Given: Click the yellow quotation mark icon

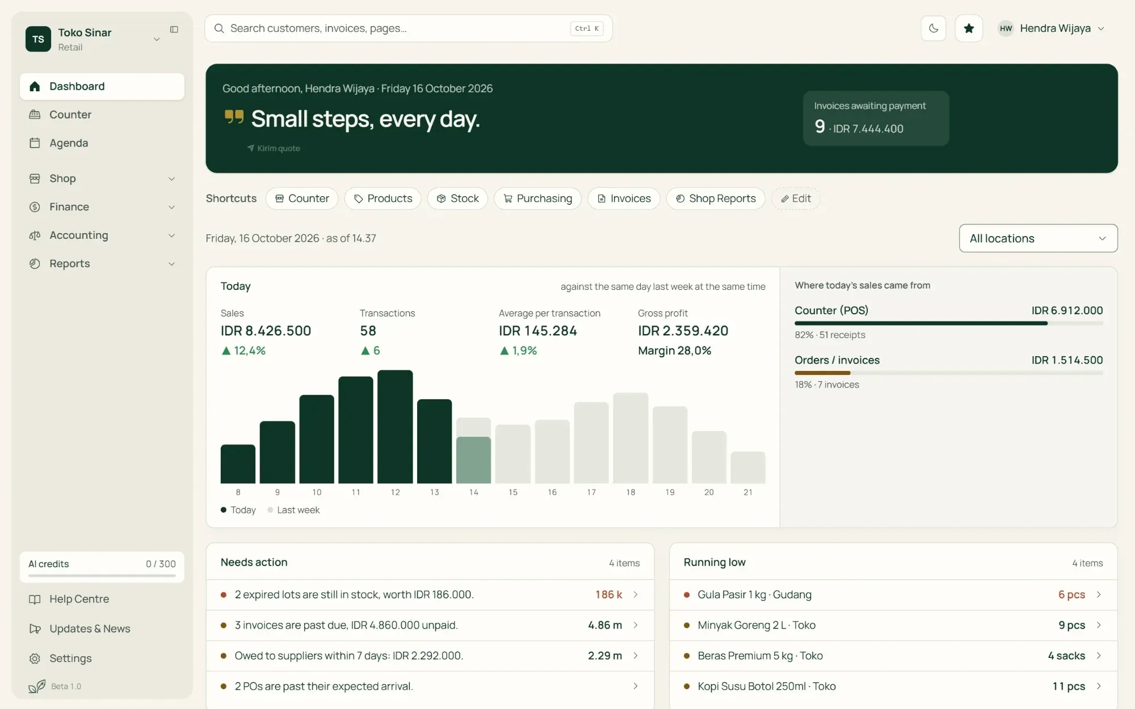Looking at the screenshot, I should point(234,117).
